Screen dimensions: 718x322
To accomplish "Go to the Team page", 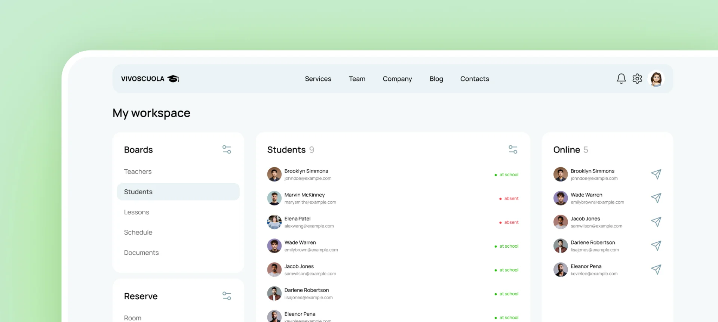I will (357, 79).
